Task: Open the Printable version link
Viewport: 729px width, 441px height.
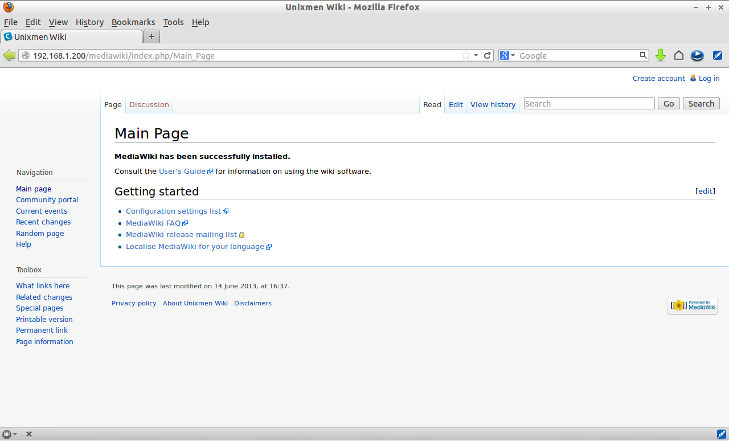Action: pos(44,319)
